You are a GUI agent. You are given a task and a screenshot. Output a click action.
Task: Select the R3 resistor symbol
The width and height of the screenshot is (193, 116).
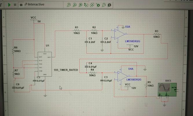(x=157, y=34)
